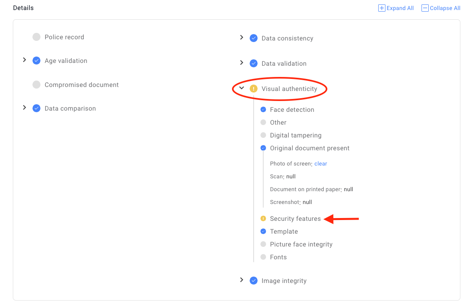Click the Data comparison blue check icon
Screen dimensions: 474x307
(x=36, y=108)
